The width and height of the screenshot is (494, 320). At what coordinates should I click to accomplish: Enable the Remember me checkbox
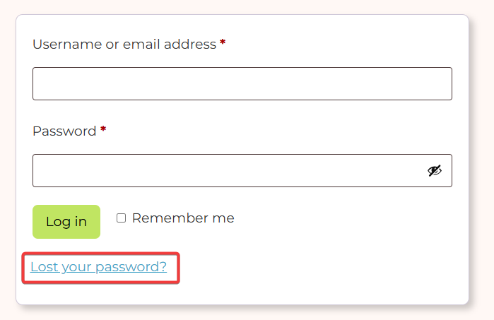[121, 218]
